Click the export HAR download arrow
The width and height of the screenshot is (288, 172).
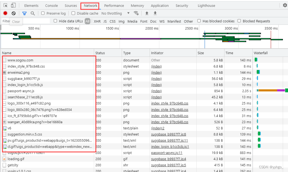[155, 13]
